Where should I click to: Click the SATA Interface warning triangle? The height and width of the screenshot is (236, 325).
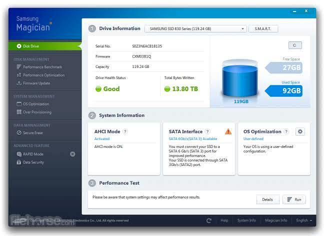pyautogui.click(x=228, y=131)
